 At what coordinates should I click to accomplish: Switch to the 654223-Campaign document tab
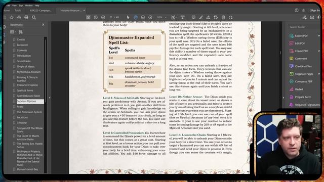pyautogui.click(x=40, y=10)
